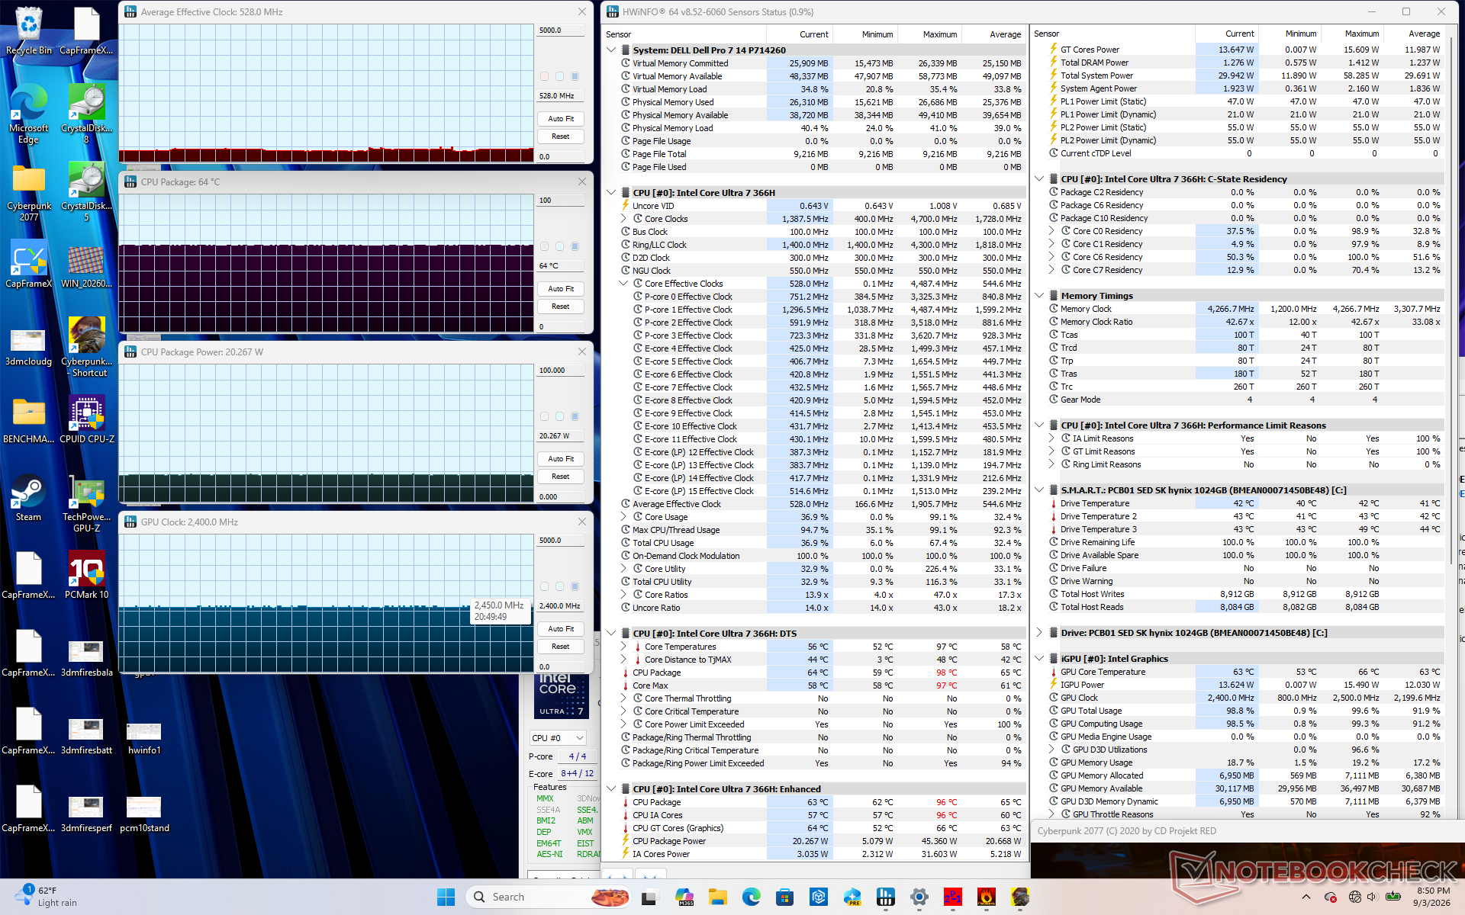Toggle the blue square option in CPU Package graph
The image size is (1465, 915).
[x=575, y=246]
